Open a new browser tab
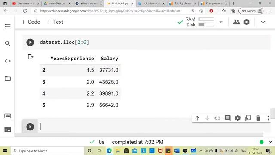Viewport: 275px width, 155px height. point(233,3)
